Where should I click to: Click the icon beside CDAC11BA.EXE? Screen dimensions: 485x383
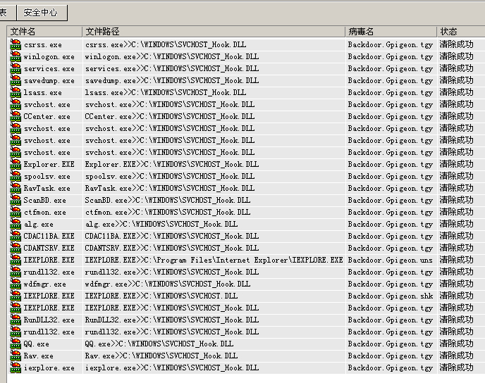[16, 237]
